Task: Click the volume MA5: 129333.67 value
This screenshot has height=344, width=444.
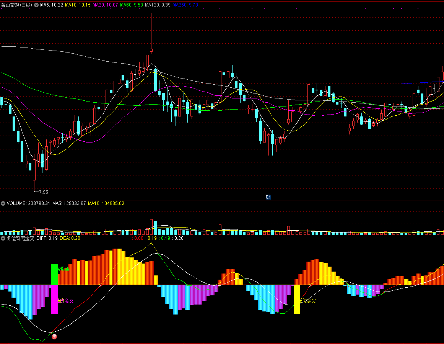Action: pos(69,203)
